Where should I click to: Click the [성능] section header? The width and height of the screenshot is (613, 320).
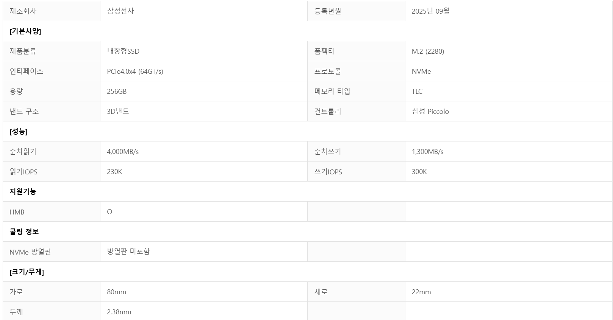point(18,132)
